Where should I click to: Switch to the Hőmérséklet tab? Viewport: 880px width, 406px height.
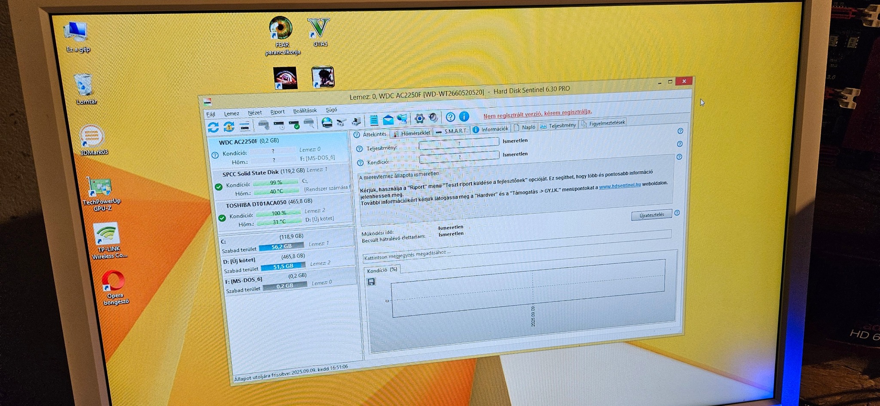pos(412,133)
